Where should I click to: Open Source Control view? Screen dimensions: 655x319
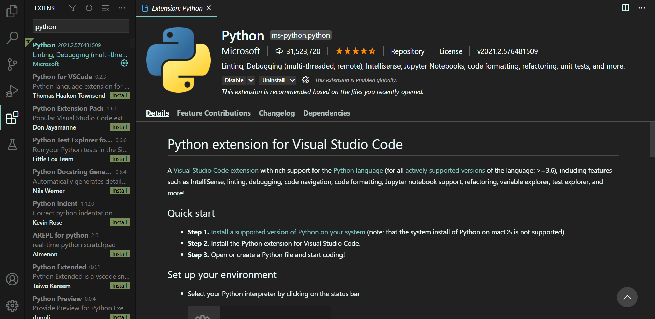(x=12, y=64)
